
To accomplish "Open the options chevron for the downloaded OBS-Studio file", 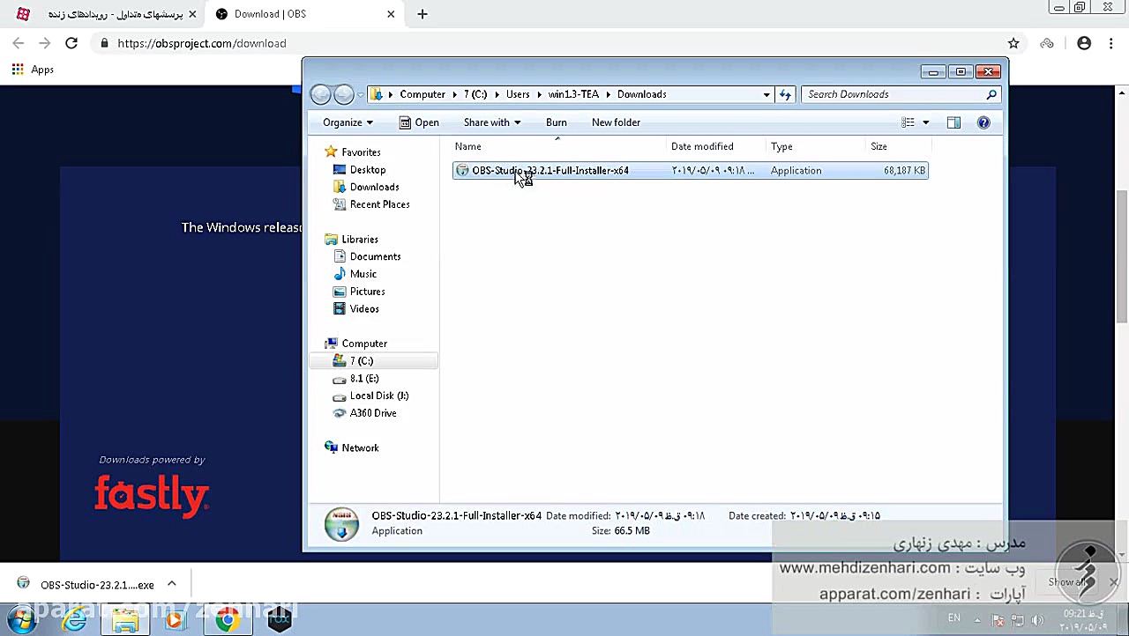I will click(172, 584).
